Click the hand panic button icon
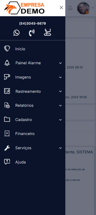The width and height of the screenshot is (96, 215). click(48, 32)
